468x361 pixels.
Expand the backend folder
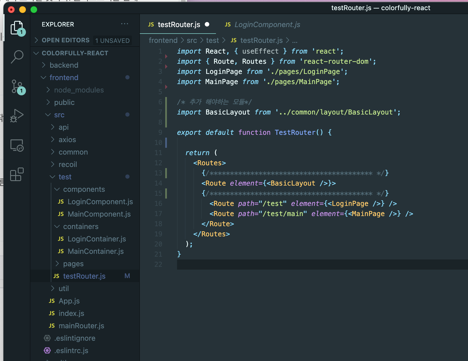43,65
